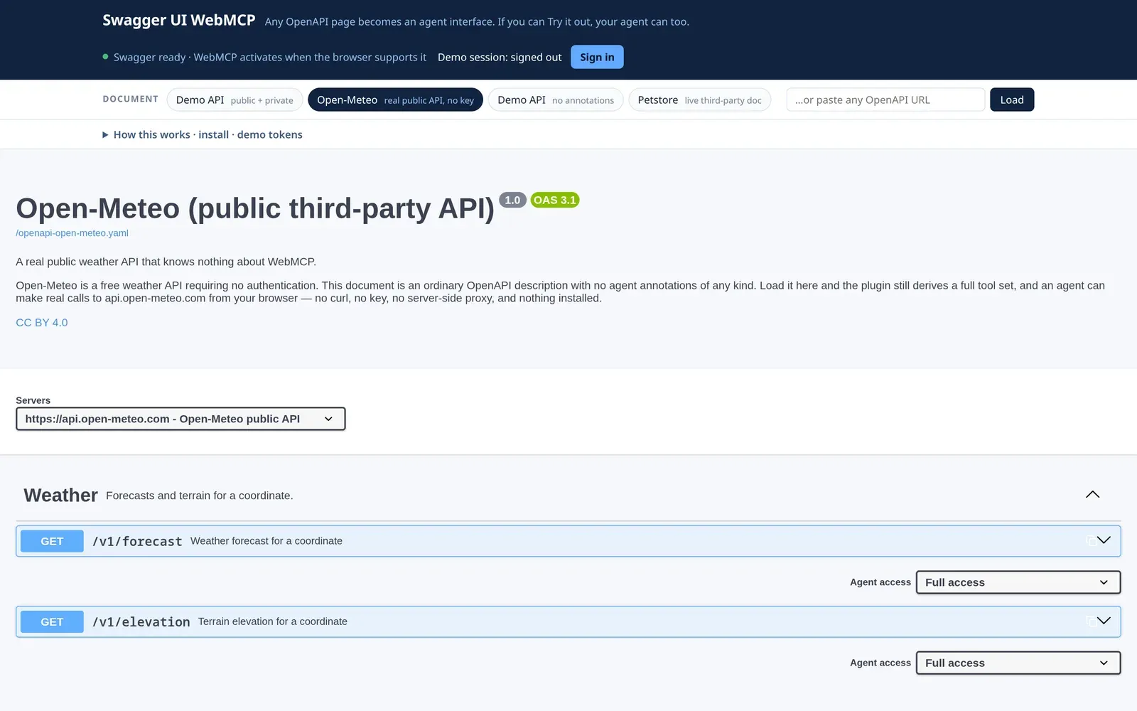Switch to Demo API no annotations document
The width and height of the screenshot is (1137, 711).
556,100
